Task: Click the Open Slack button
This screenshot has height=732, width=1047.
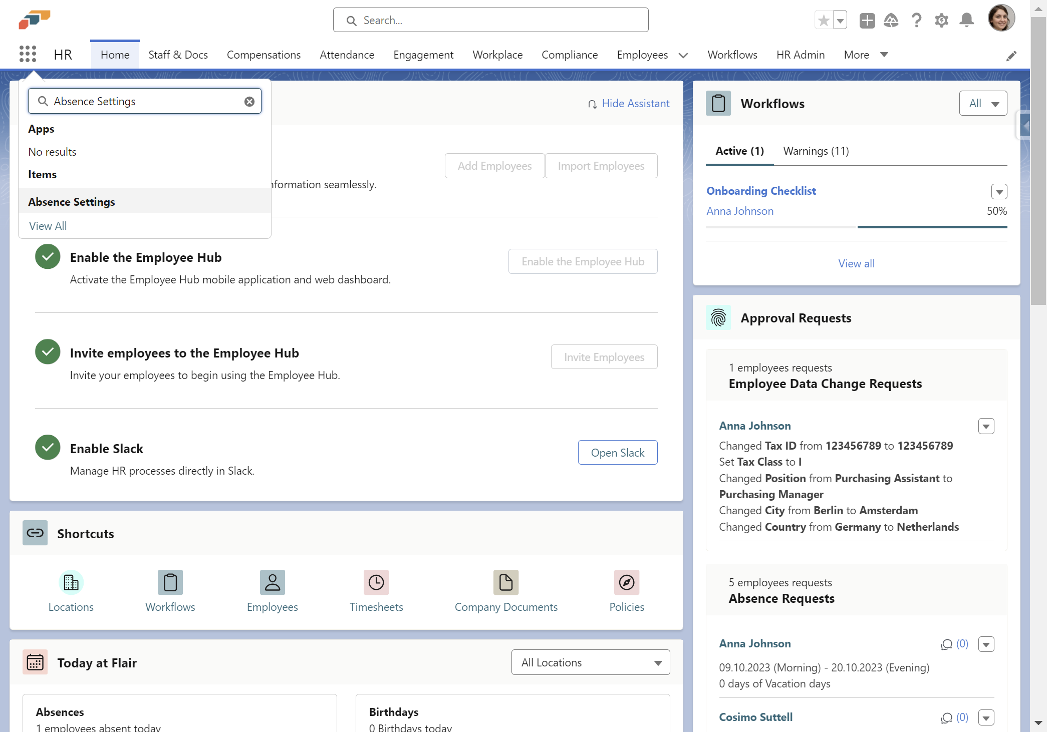Action: tap(617, 453)
